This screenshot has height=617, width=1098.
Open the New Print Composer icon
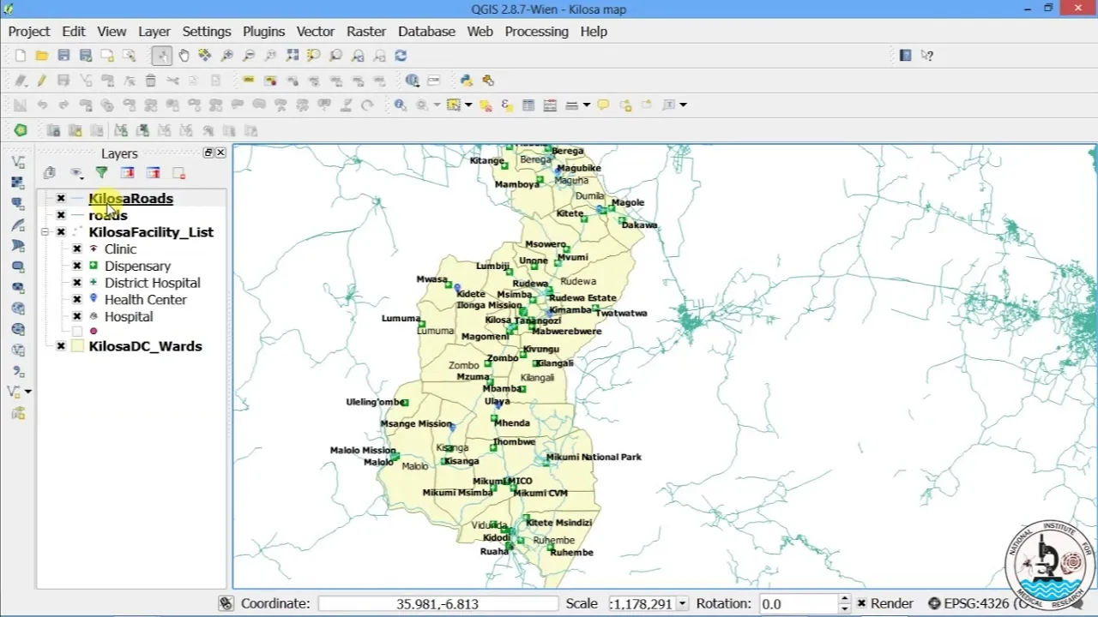pyautogui.click(x=107, y=56)
